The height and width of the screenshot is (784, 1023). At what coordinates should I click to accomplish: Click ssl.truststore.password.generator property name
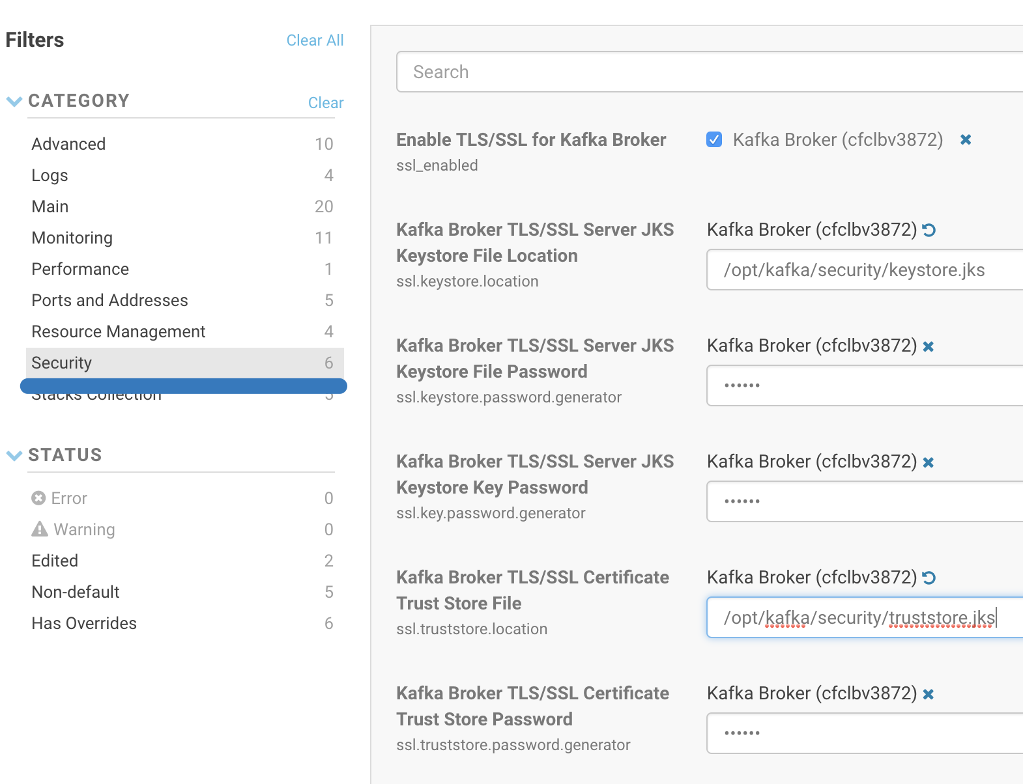pos(513,745)
